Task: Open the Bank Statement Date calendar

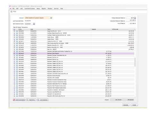Action: (x=34, y=24)
